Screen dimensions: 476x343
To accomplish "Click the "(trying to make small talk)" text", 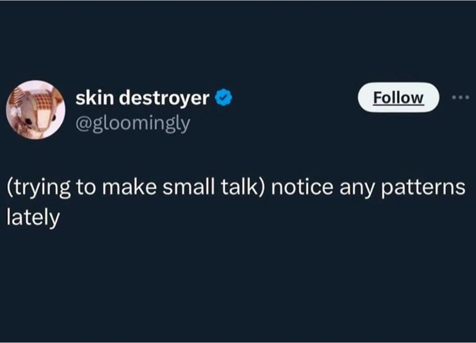I will click(x=136, y=188).
